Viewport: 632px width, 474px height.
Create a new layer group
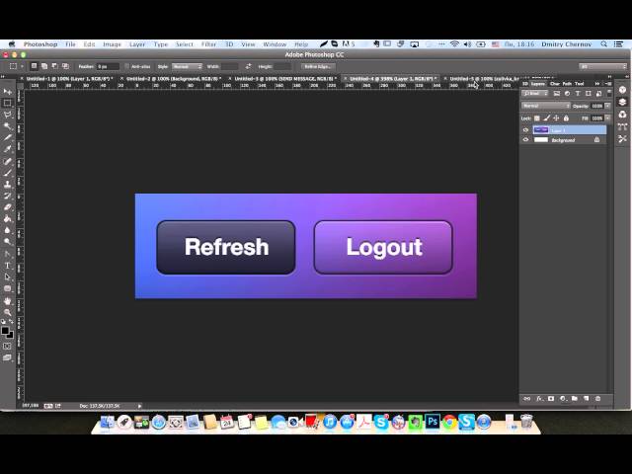[575, 399]
